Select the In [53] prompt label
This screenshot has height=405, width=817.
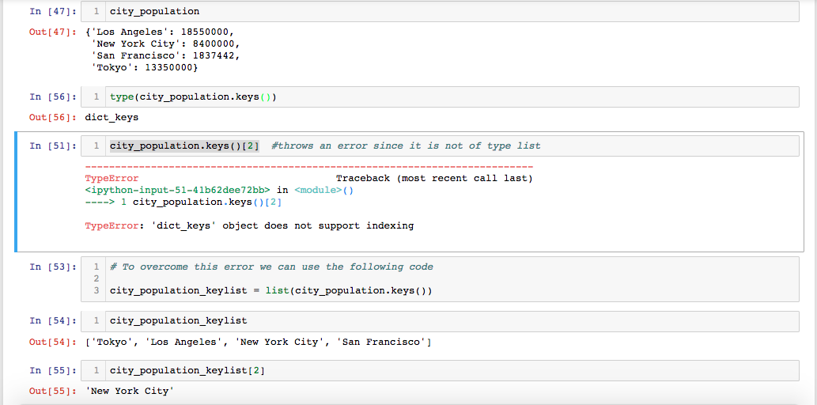53,267
